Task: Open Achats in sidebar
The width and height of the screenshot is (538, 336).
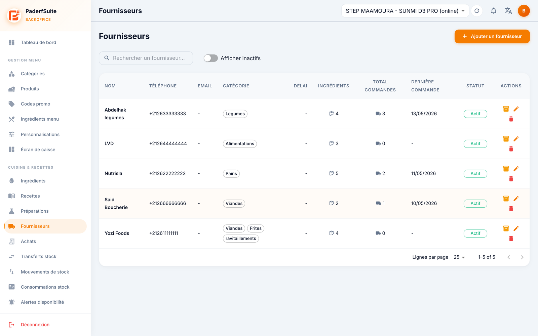Action: [45, 241]
